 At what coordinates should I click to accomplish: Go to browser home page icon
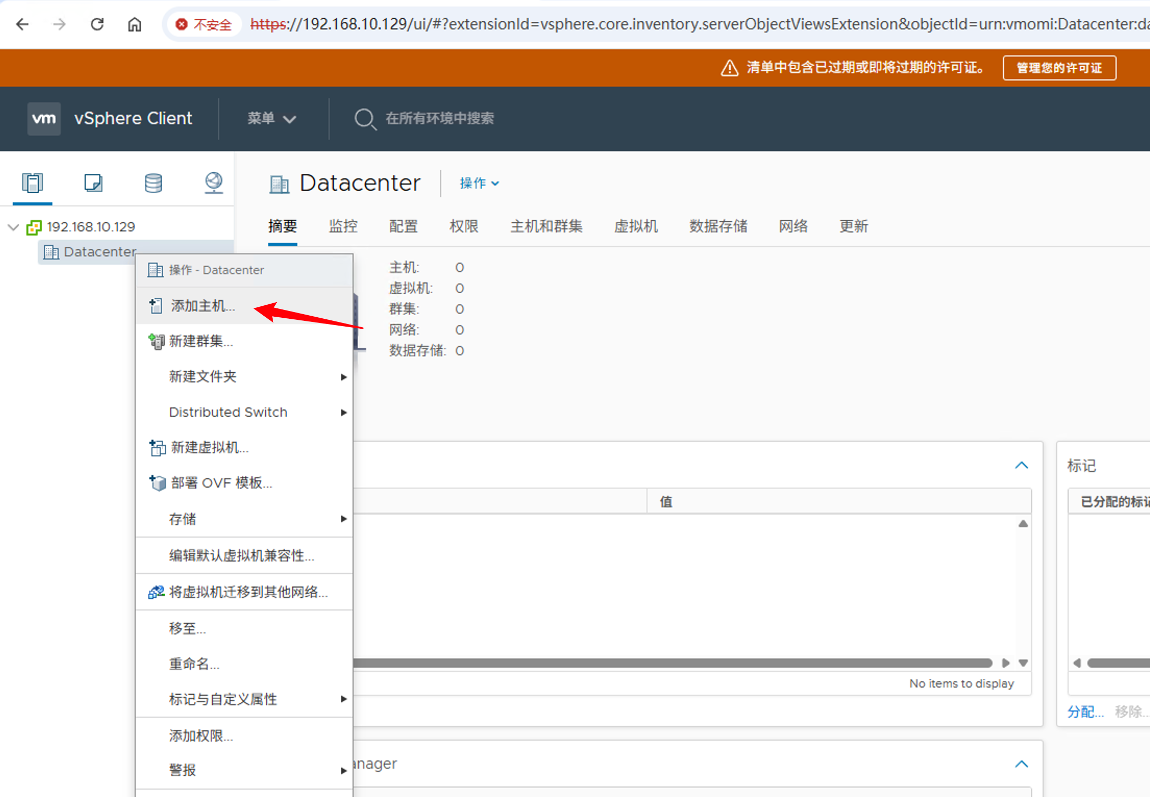click(134, 24)
